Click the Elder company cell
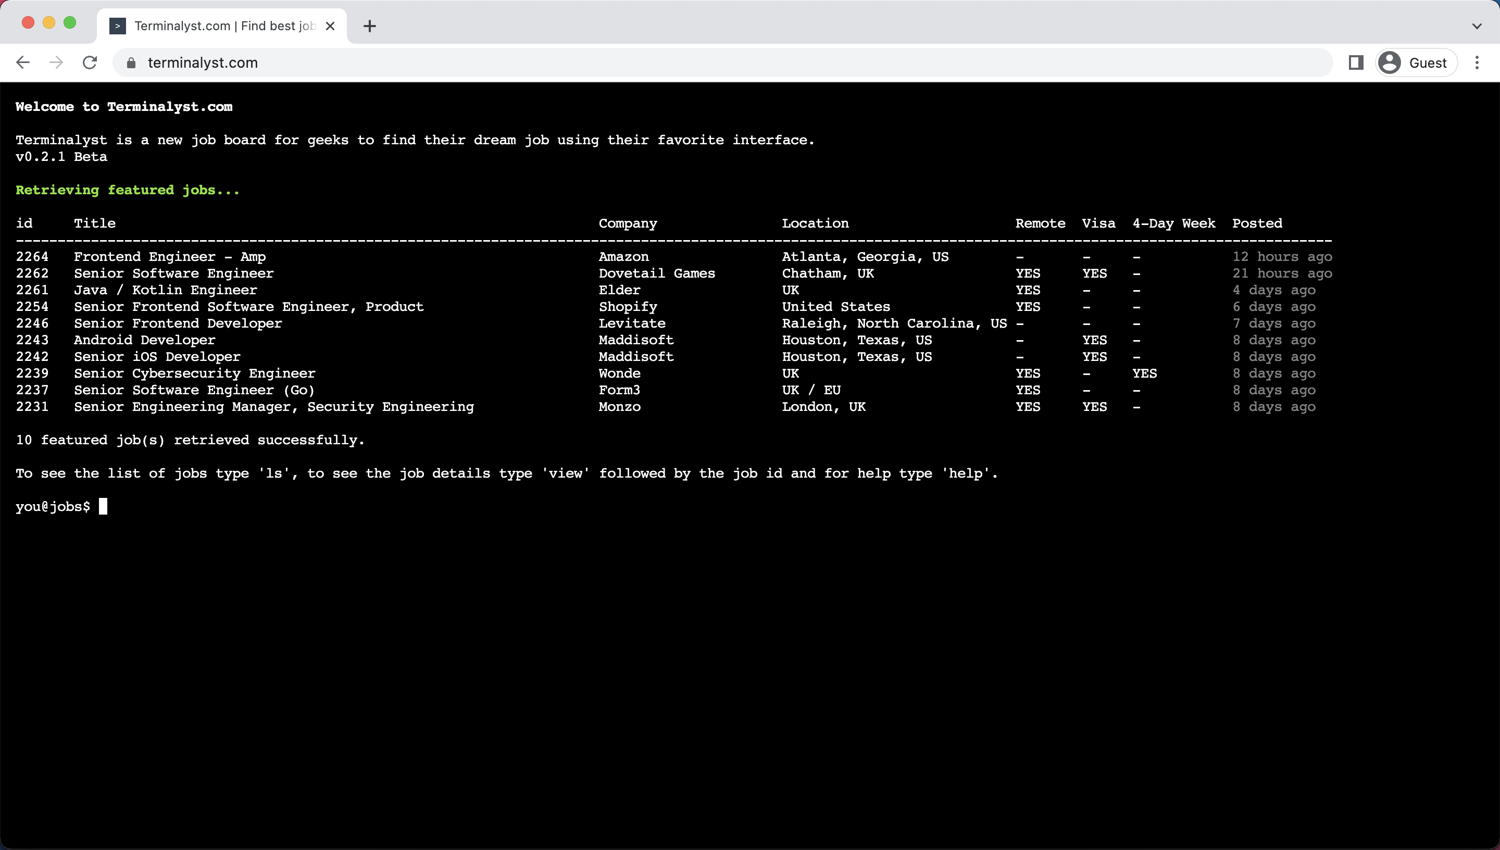The width and height of the screenshot is (1500, 850). pyautogui.click(x=620, y=290)
